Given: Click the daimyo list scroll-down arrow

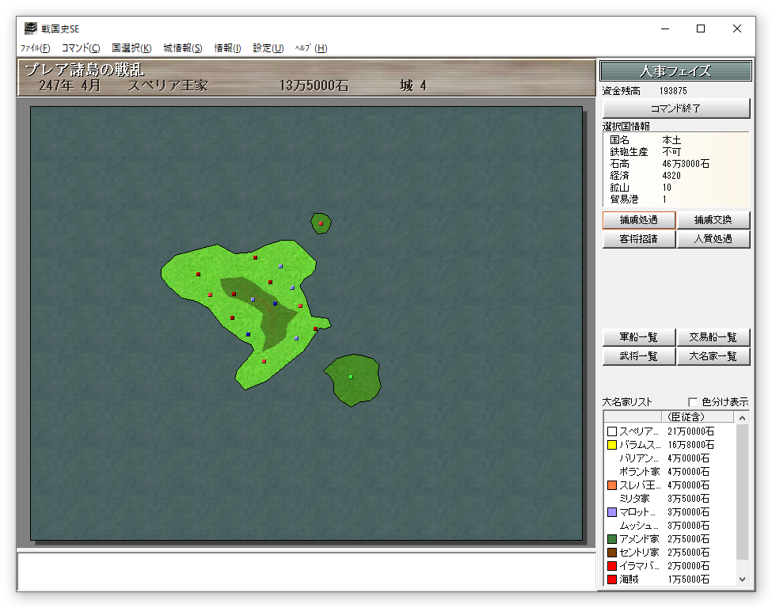Looking at the screenshot, I should coord(743,579).
